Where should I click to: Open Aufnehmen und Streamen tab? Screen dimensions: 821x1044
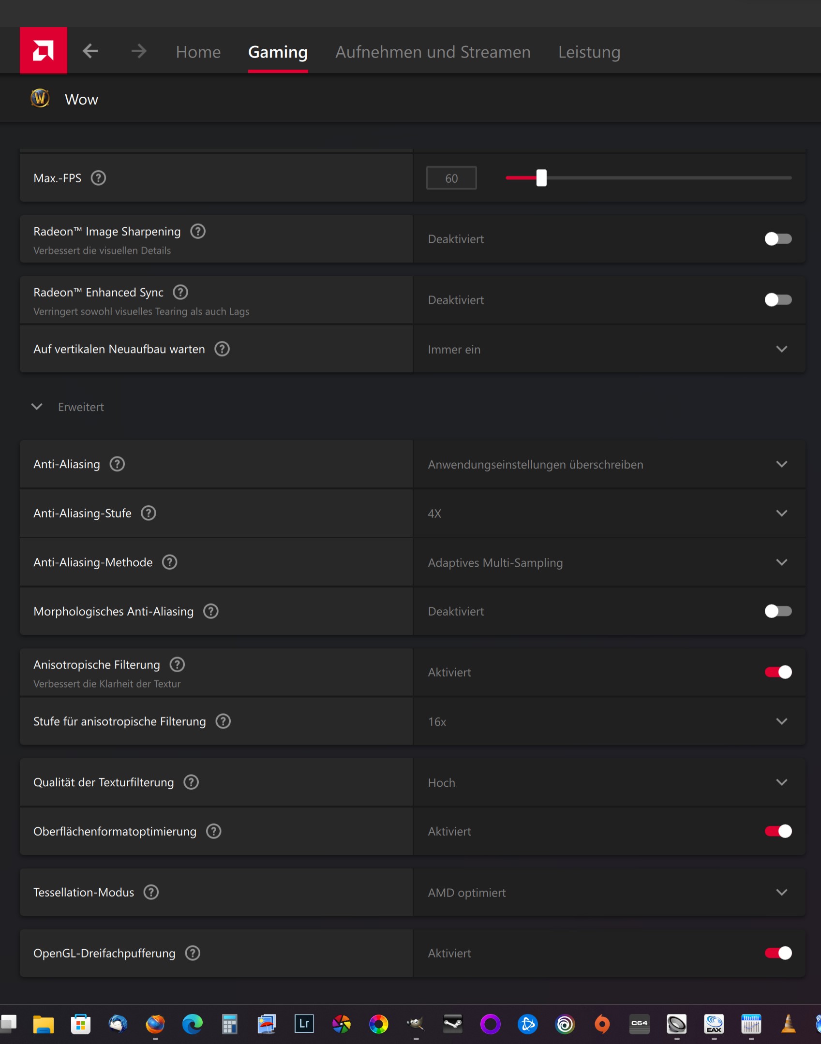tap(433, 52)
